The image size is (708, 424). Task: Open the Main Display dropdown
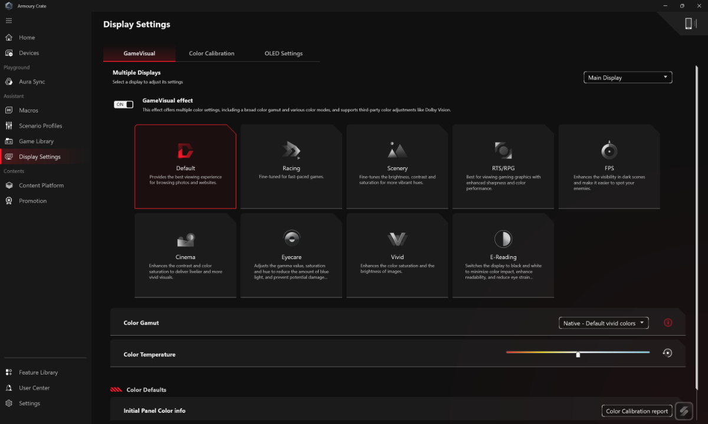pyautogui.click(x=628, y=78)
